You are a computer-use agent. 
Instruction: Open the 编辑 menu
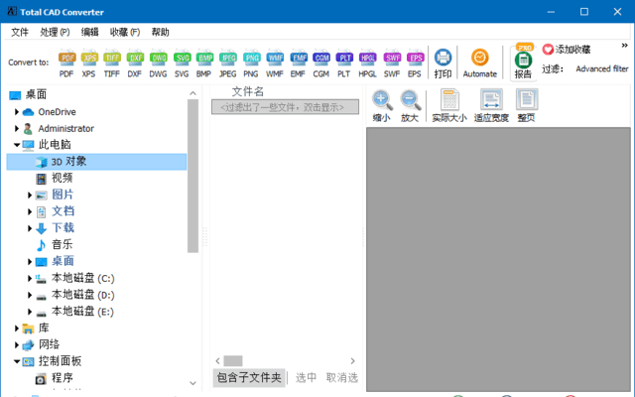click(x=89, y=32)
